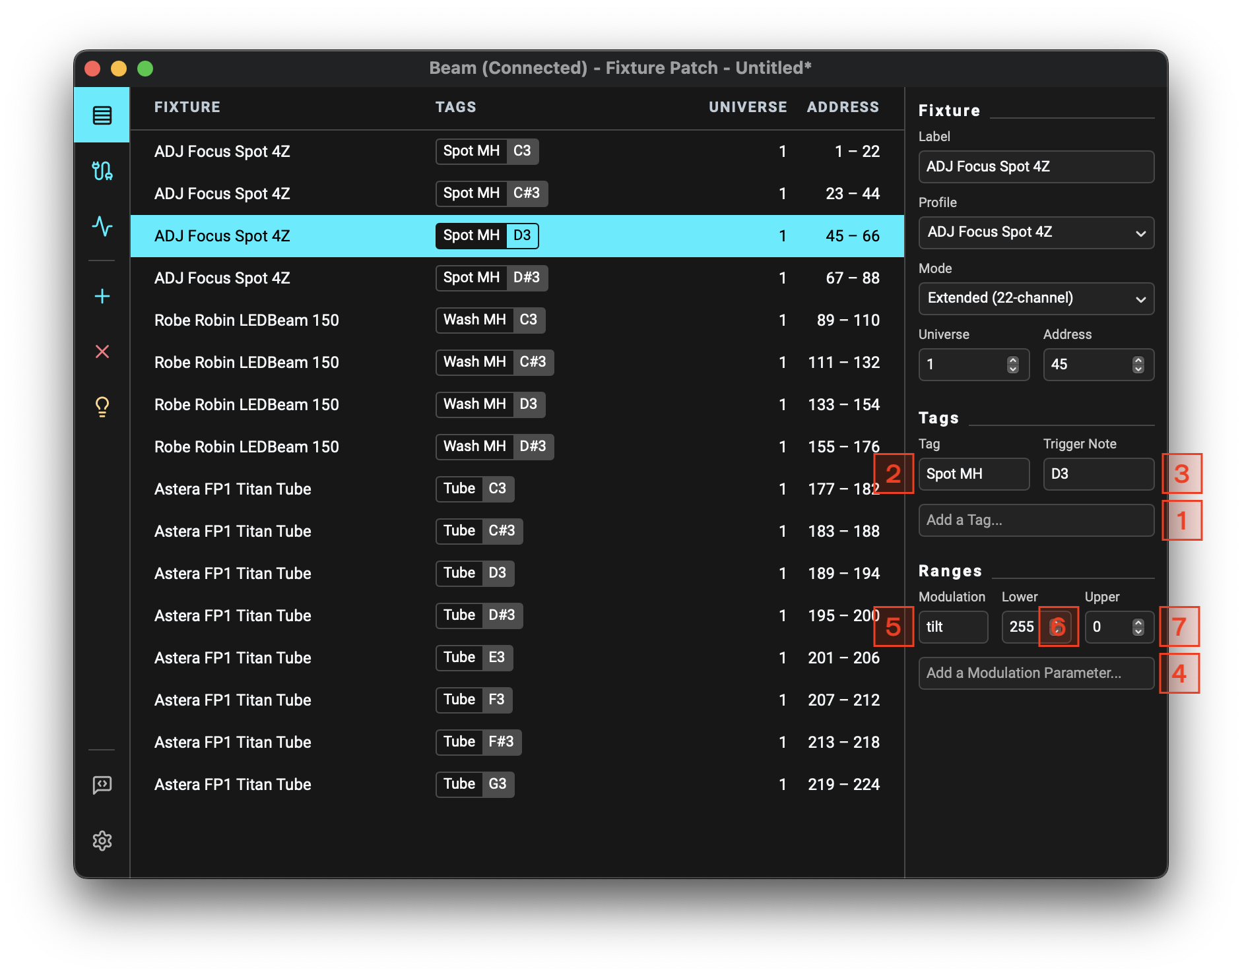Viewport: 1242px width, 976px height.
Task: Click the Wash MH C3 tag
Action: tap(490, 320)
